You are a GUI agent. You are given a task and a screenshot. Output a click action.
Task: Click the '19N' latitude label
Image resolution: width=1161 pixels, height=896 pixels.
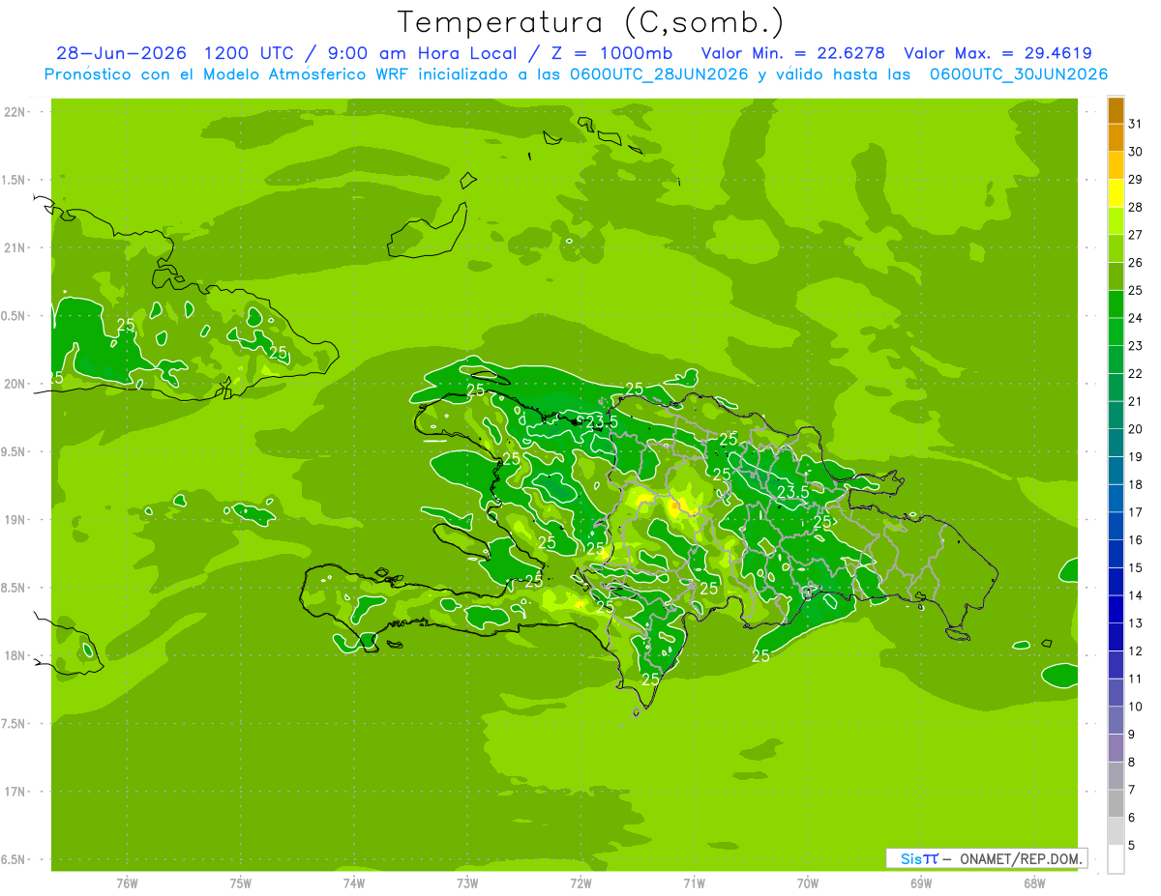point(15,520)
